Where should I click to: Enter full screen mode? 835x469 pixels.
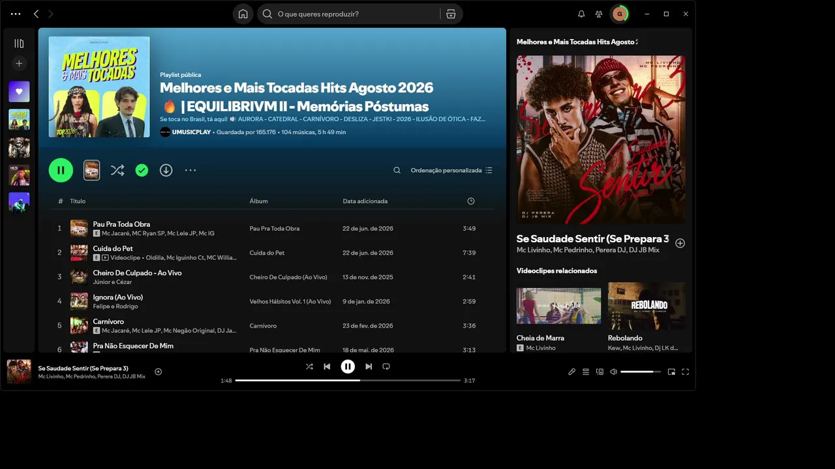point(686,372)
